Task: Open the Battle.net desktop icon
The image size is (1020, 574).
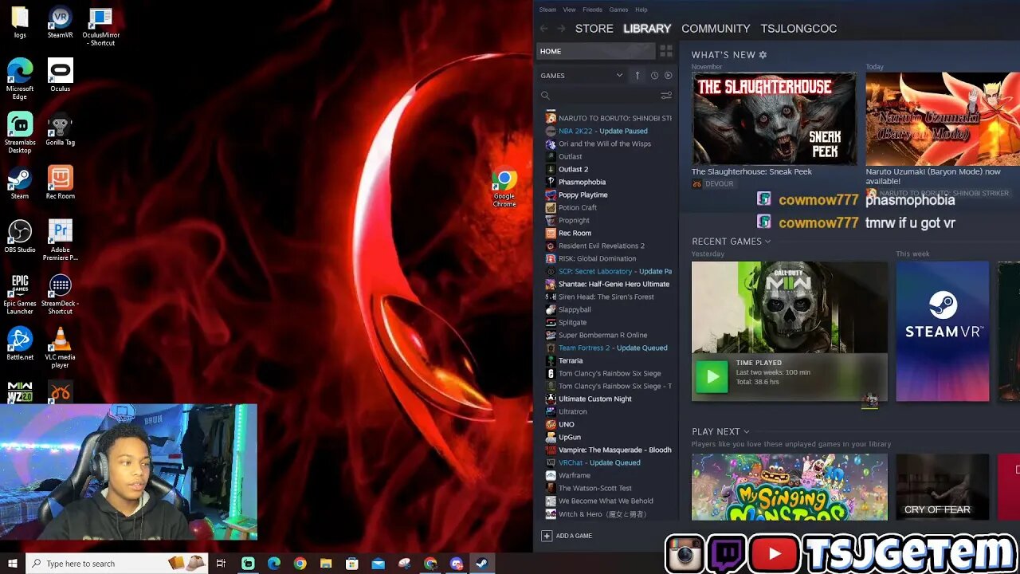Action: coord(20,344)
